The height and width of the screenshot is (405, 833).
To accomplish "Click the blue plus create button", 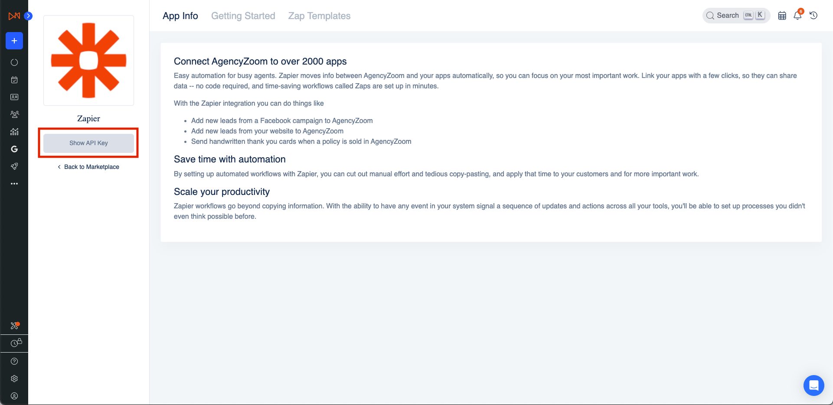I will click(x=14, y=41).
